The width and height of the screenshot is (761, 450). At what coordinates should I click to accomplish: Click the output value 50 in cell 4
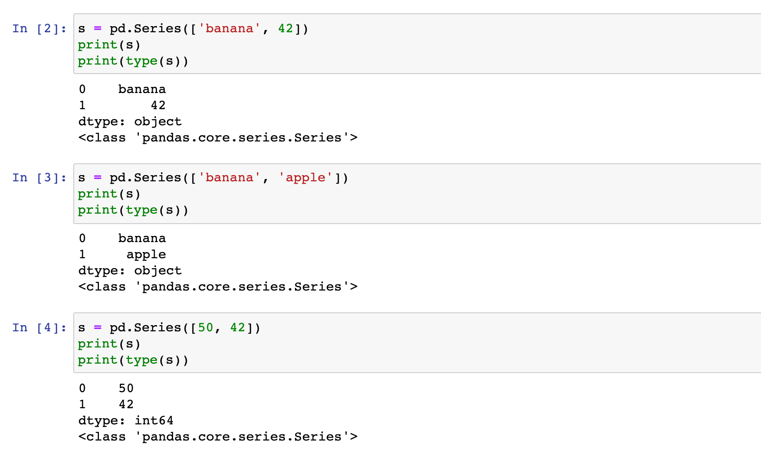tap(126, 388)
